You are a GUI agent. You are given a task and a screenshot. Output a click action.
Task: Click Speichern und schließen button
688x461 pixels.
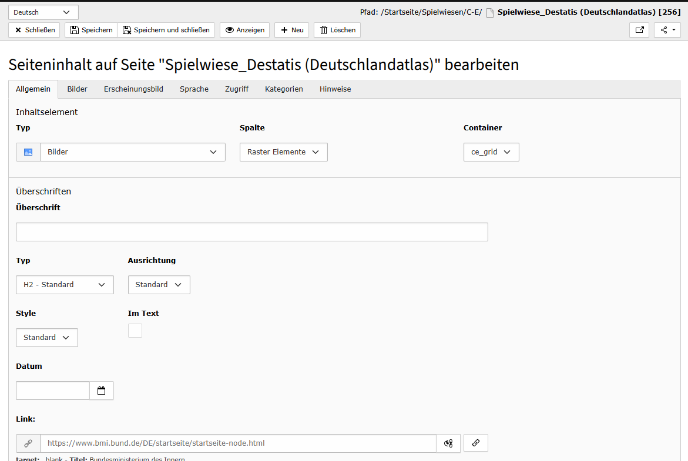tap(166, 30)
